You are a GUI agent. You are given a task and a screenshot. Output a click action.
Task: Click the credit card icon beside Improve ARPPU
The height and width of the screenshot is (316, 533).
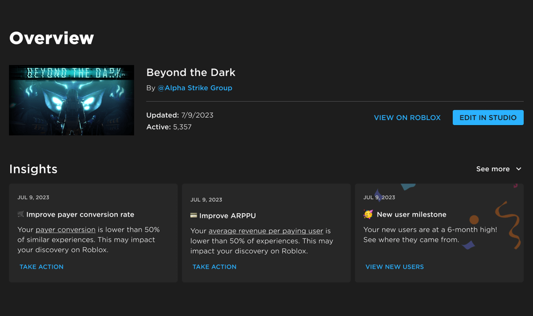(x=194, y=215)
